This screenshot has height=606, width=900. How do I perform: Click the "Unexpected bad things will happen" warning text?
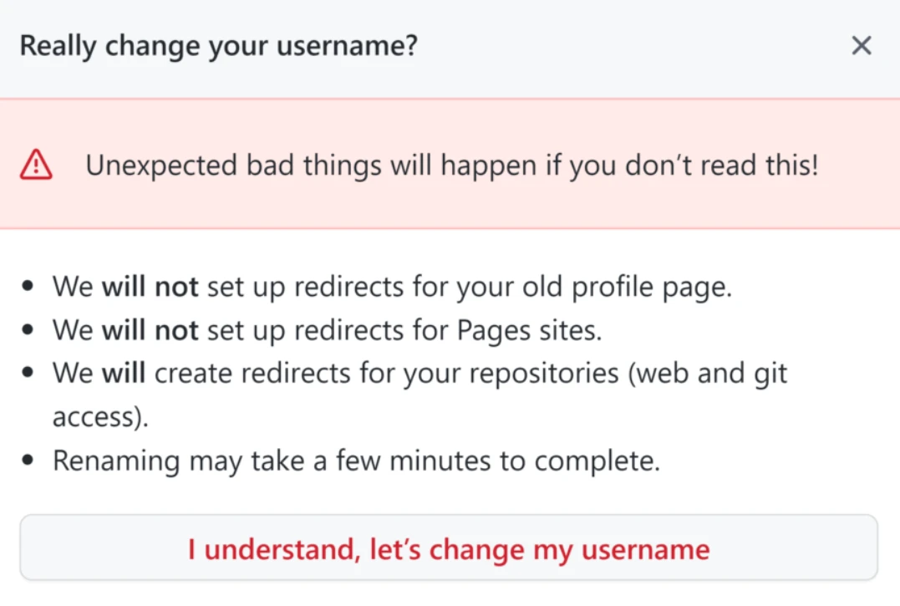(451, 166)
